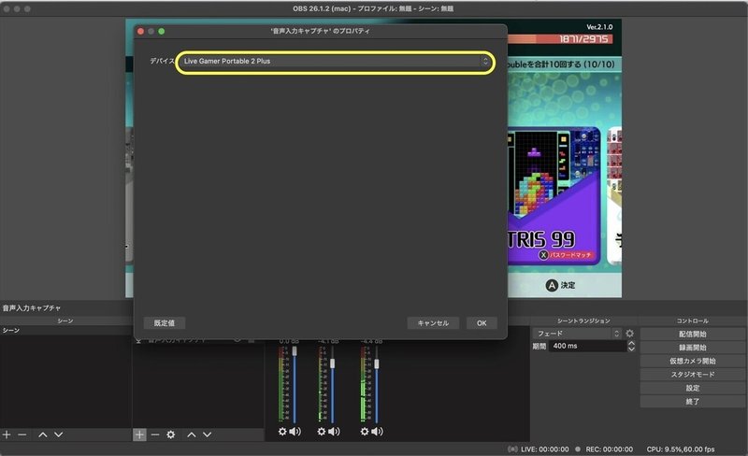This screenshot has height=456, width=748.
Task: Click the 期間 duration label
Action: tap(539, 347)
